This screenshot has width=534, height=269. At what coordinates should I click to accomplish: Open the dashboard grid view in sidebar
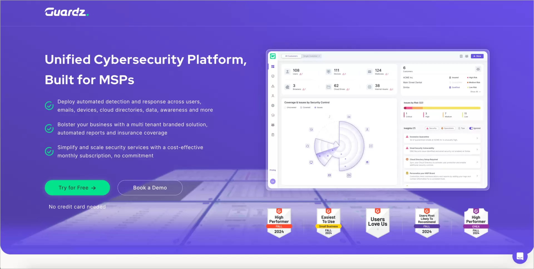pos(273,66)
